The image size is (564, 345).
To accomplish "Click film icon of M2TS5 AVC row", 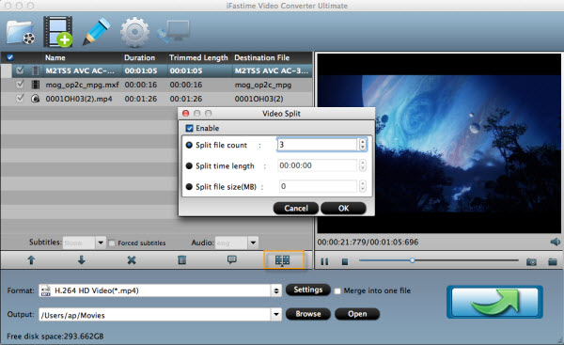I will [x=36, y=71].
